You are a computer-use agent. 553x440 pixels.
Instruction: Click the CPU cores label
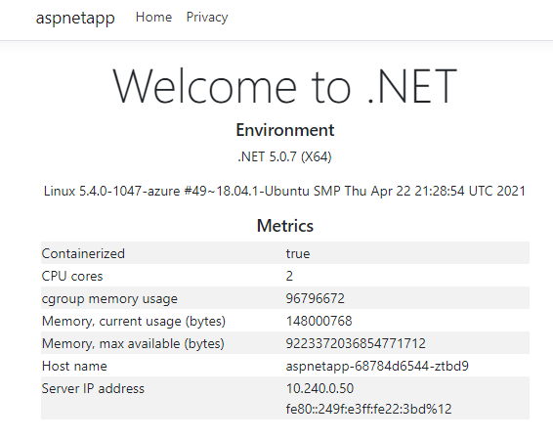click(72, 276)
